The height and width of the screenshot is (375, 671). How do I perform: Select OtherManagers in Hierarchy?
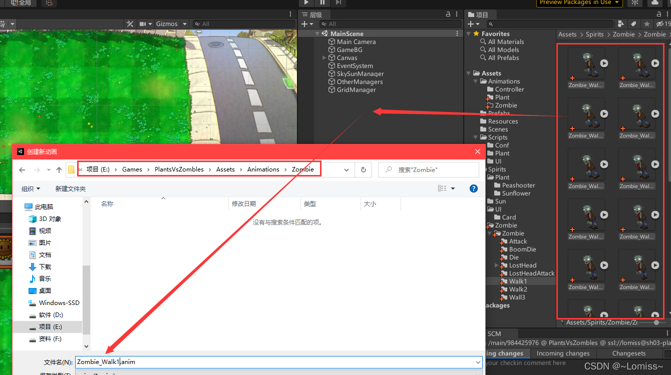[x=360, y=82]
